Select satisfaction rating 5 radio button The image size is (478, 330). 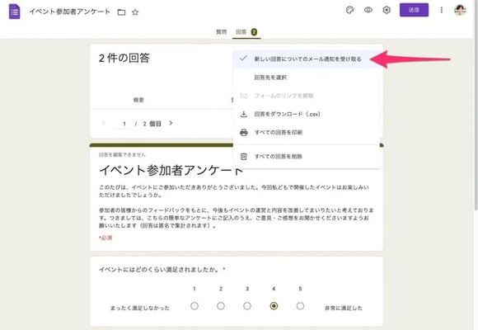[x=300, y=306]
